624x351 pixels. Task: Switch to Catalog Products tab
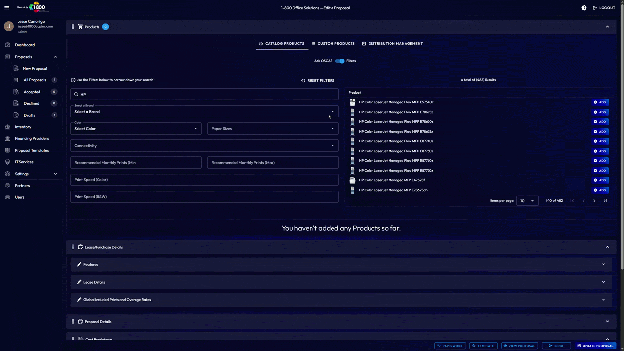click(282, 43)
